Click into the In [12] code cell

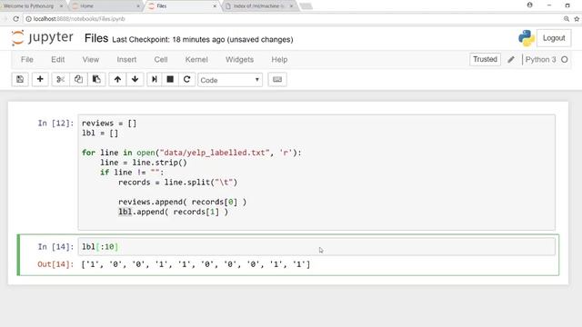pyautogui.click(x=316, y=173)
